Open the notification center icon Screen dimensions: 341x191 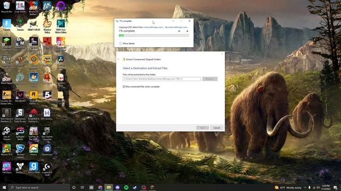(x=335, y=187)
